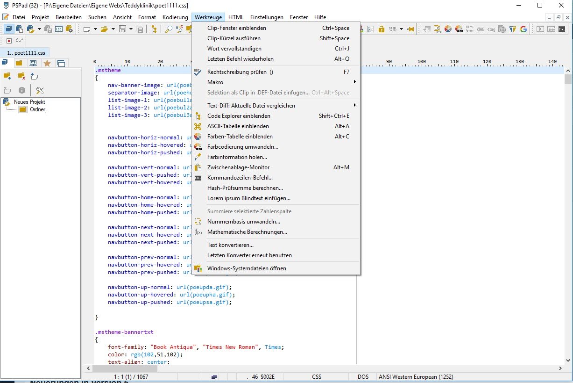
Task: Toggle the read-only padlock icon
Action: click(382, 29)
